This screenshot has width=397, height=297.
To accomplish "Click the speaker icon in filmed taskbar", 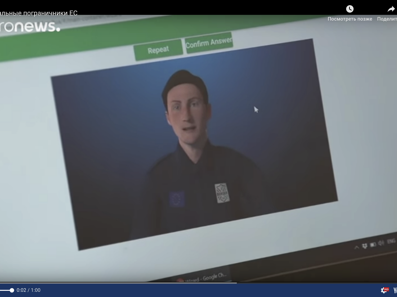I will pyautogui.click(x=381, y=243).
